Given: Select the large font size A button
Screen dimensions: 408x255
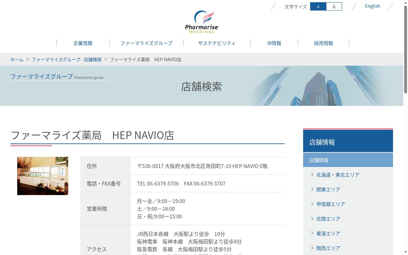Looking at the screenshot, I should tap(334, 6).
